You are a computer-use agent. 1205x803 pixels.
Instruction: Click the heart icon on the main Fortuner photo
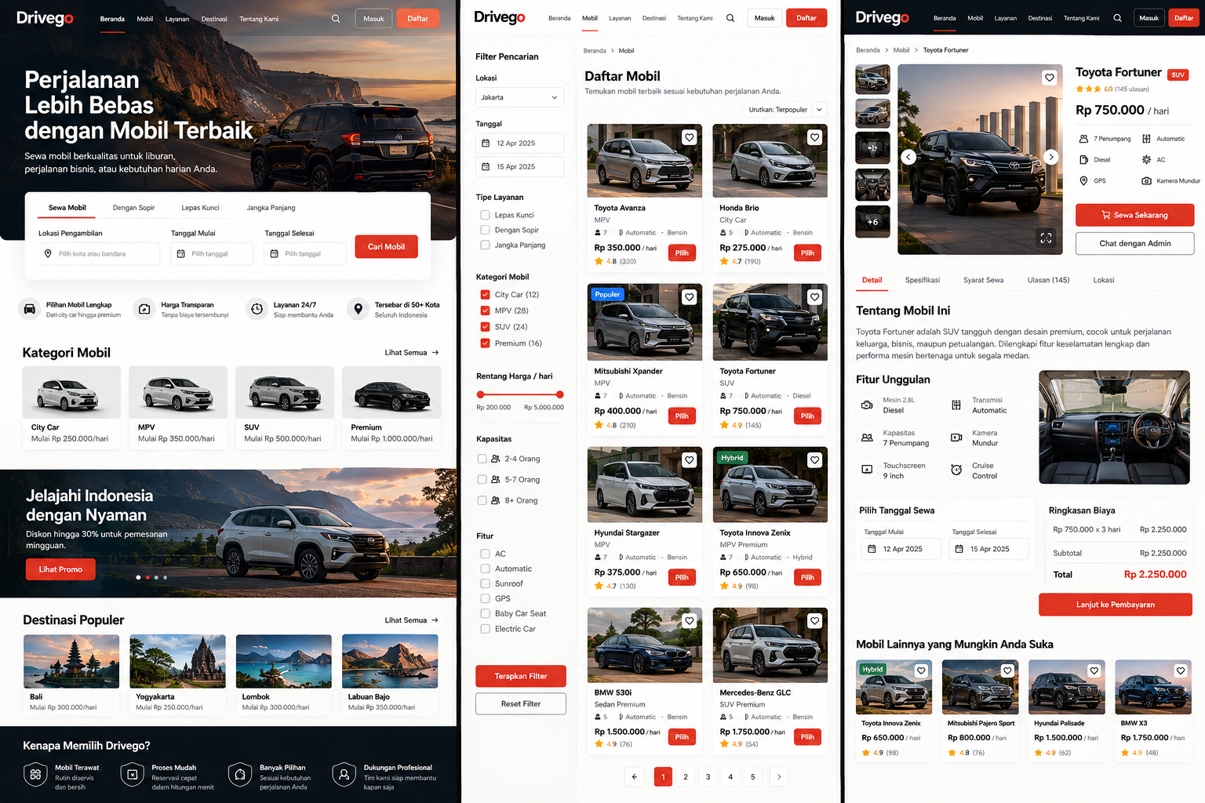coord(1050,78)
